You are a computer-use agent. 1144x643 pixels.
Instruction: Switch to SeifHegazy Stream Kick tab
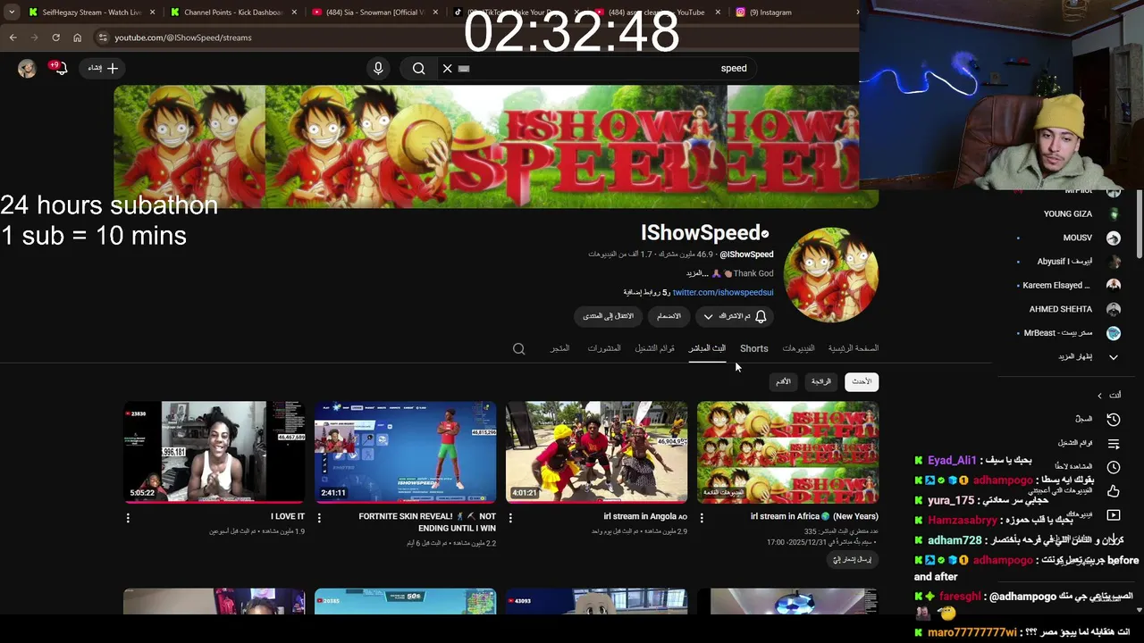pyautogui.click(x=89, y=13)
